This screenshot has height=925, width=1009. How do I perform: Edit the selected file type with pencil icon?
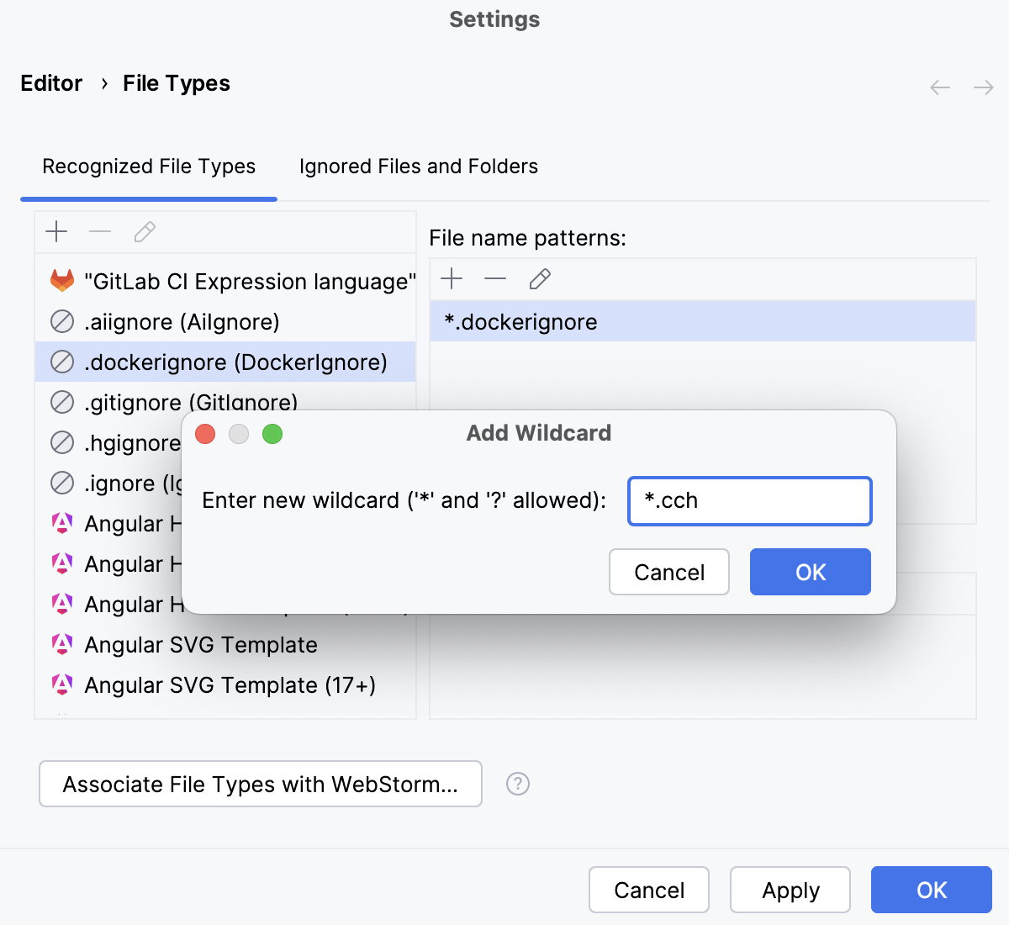click(145, 232)
